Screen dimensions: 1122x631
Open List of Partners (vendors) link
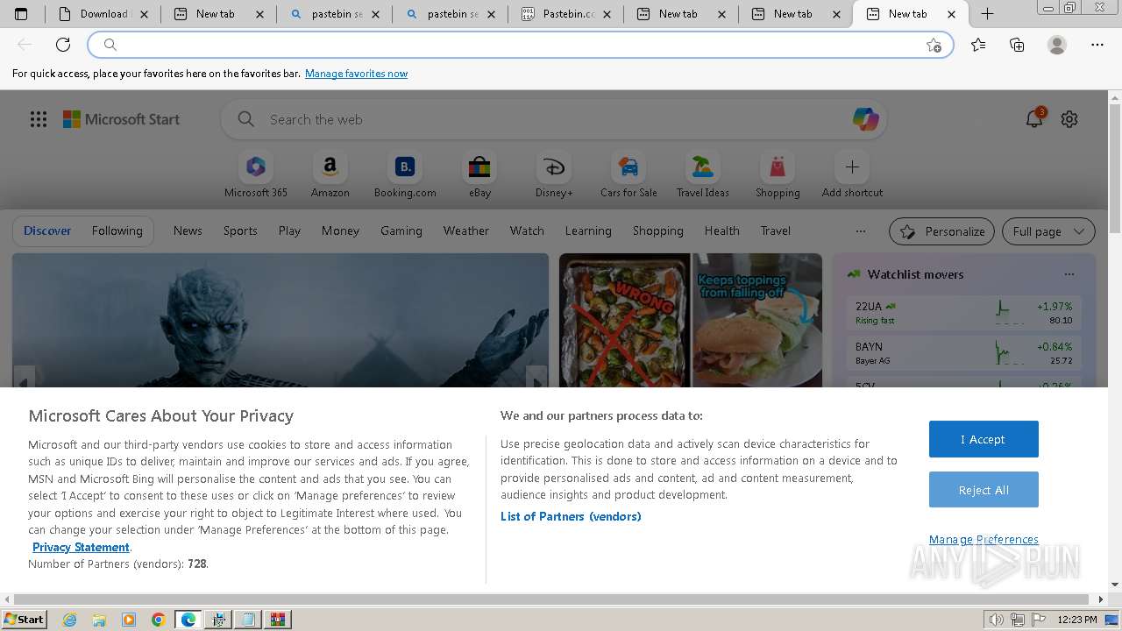[571, 516]
